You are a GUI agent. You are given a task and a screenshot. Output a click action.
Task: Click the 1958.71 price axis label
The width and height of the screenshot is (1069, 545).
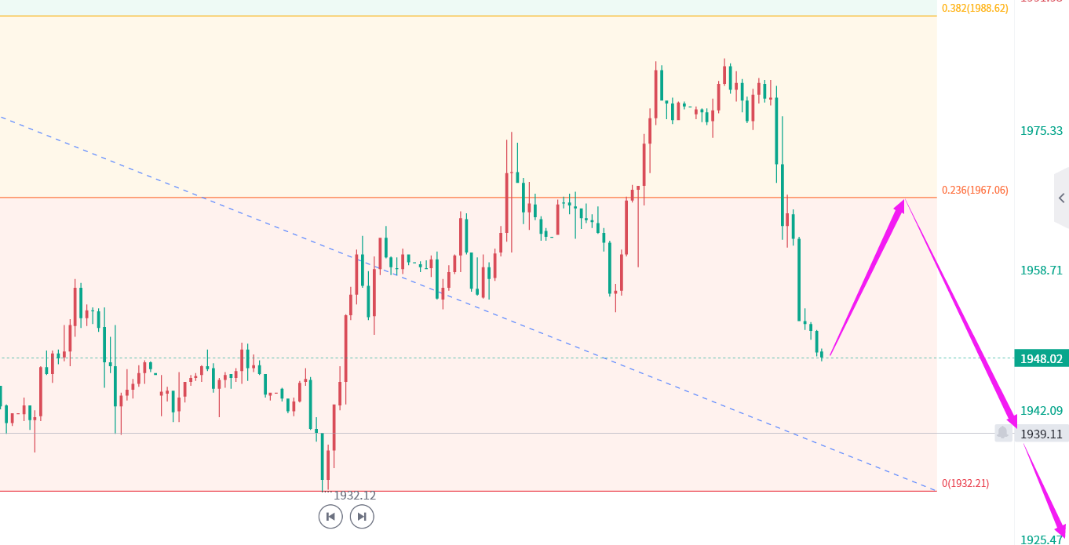point(1041,271)
